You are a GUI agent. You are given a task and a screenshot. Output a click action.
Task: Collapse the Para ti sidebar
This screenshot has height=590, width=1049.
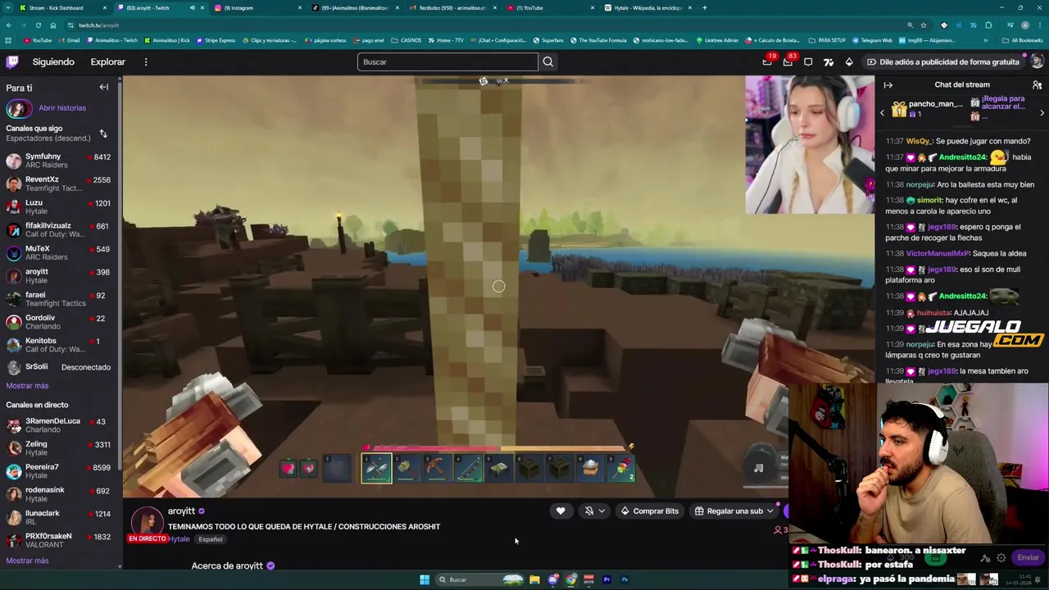click(104, 87)
